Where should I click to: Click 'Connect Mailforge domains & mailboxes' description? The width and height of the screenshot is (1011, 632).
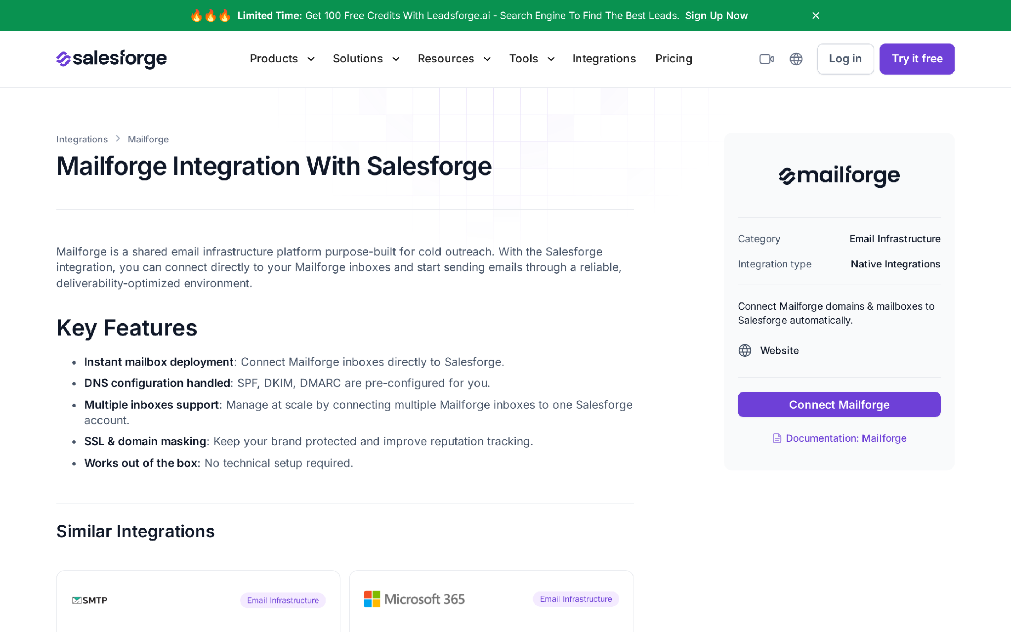click(x=836, y=313)
